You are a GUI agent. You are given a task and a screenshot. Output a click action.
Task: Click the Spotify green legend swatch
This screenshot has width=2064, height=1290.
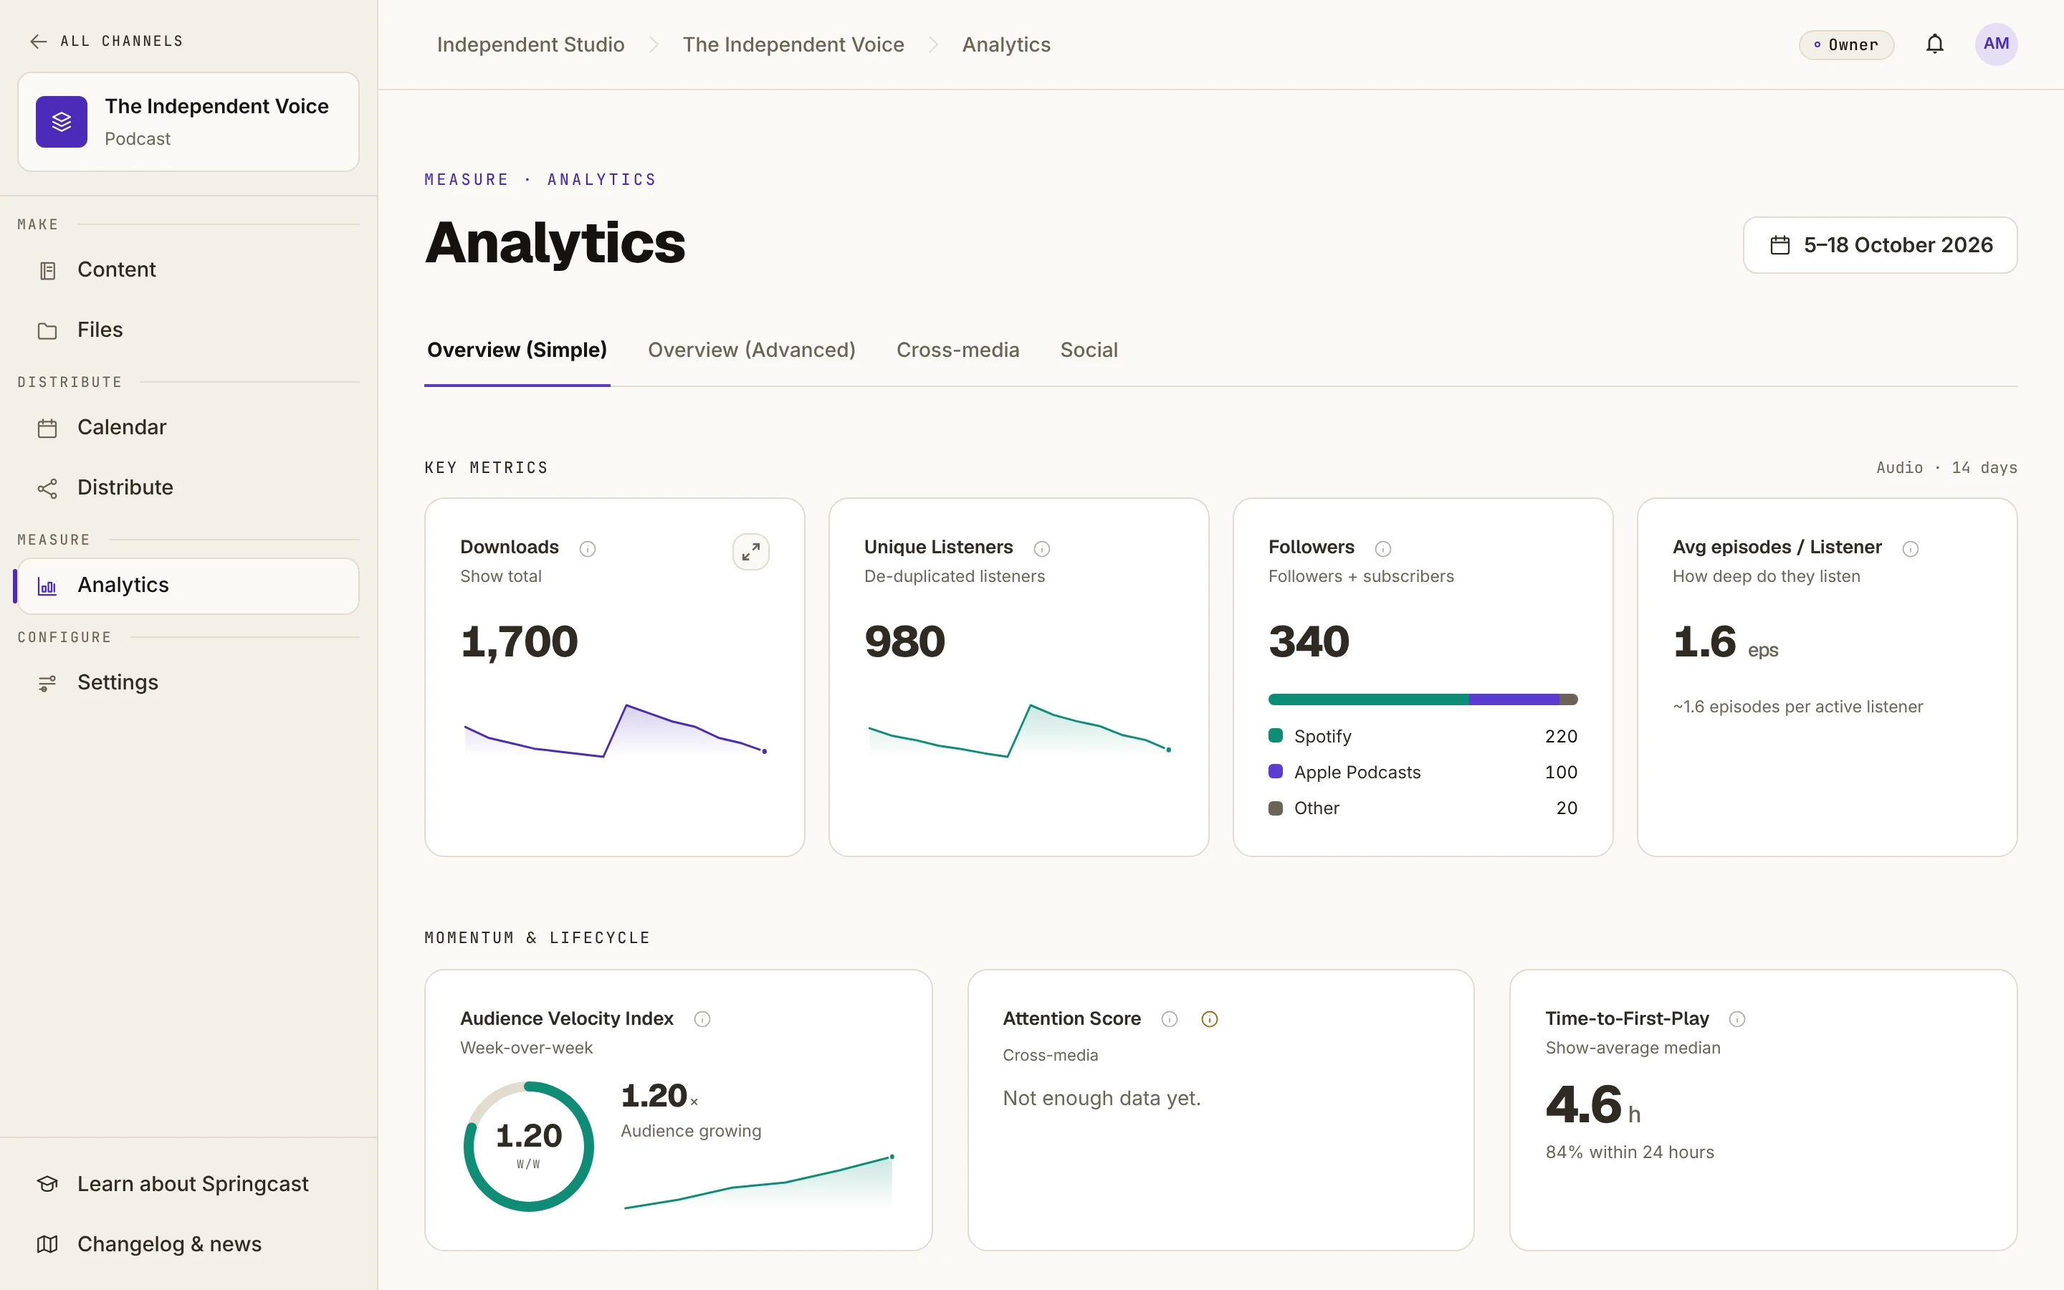click(x=1275, y=735)
